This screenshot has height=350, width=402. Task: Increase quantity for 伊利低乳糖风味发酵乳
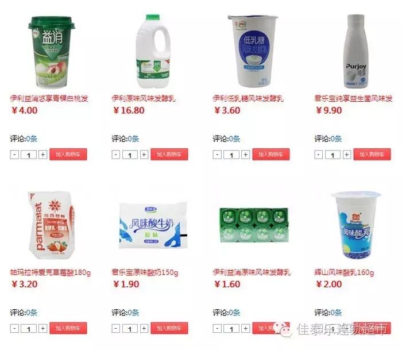[246, 155]
